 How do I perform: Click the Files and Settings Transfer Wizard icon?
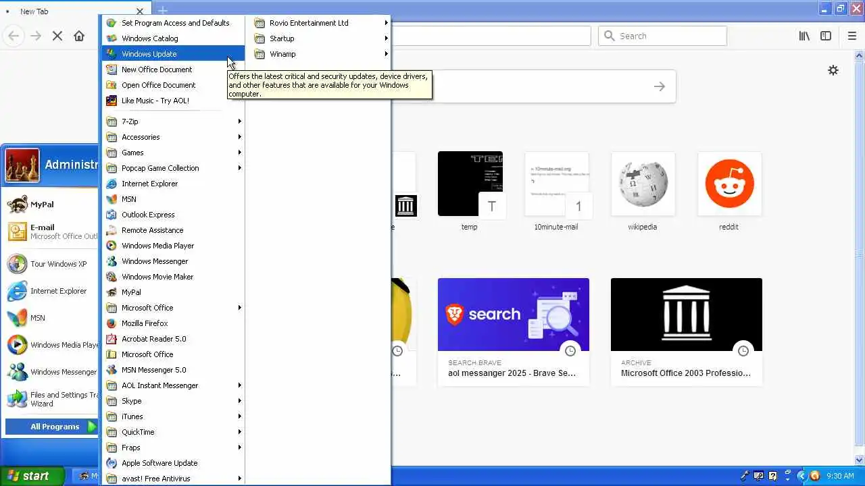pos(17,399)
